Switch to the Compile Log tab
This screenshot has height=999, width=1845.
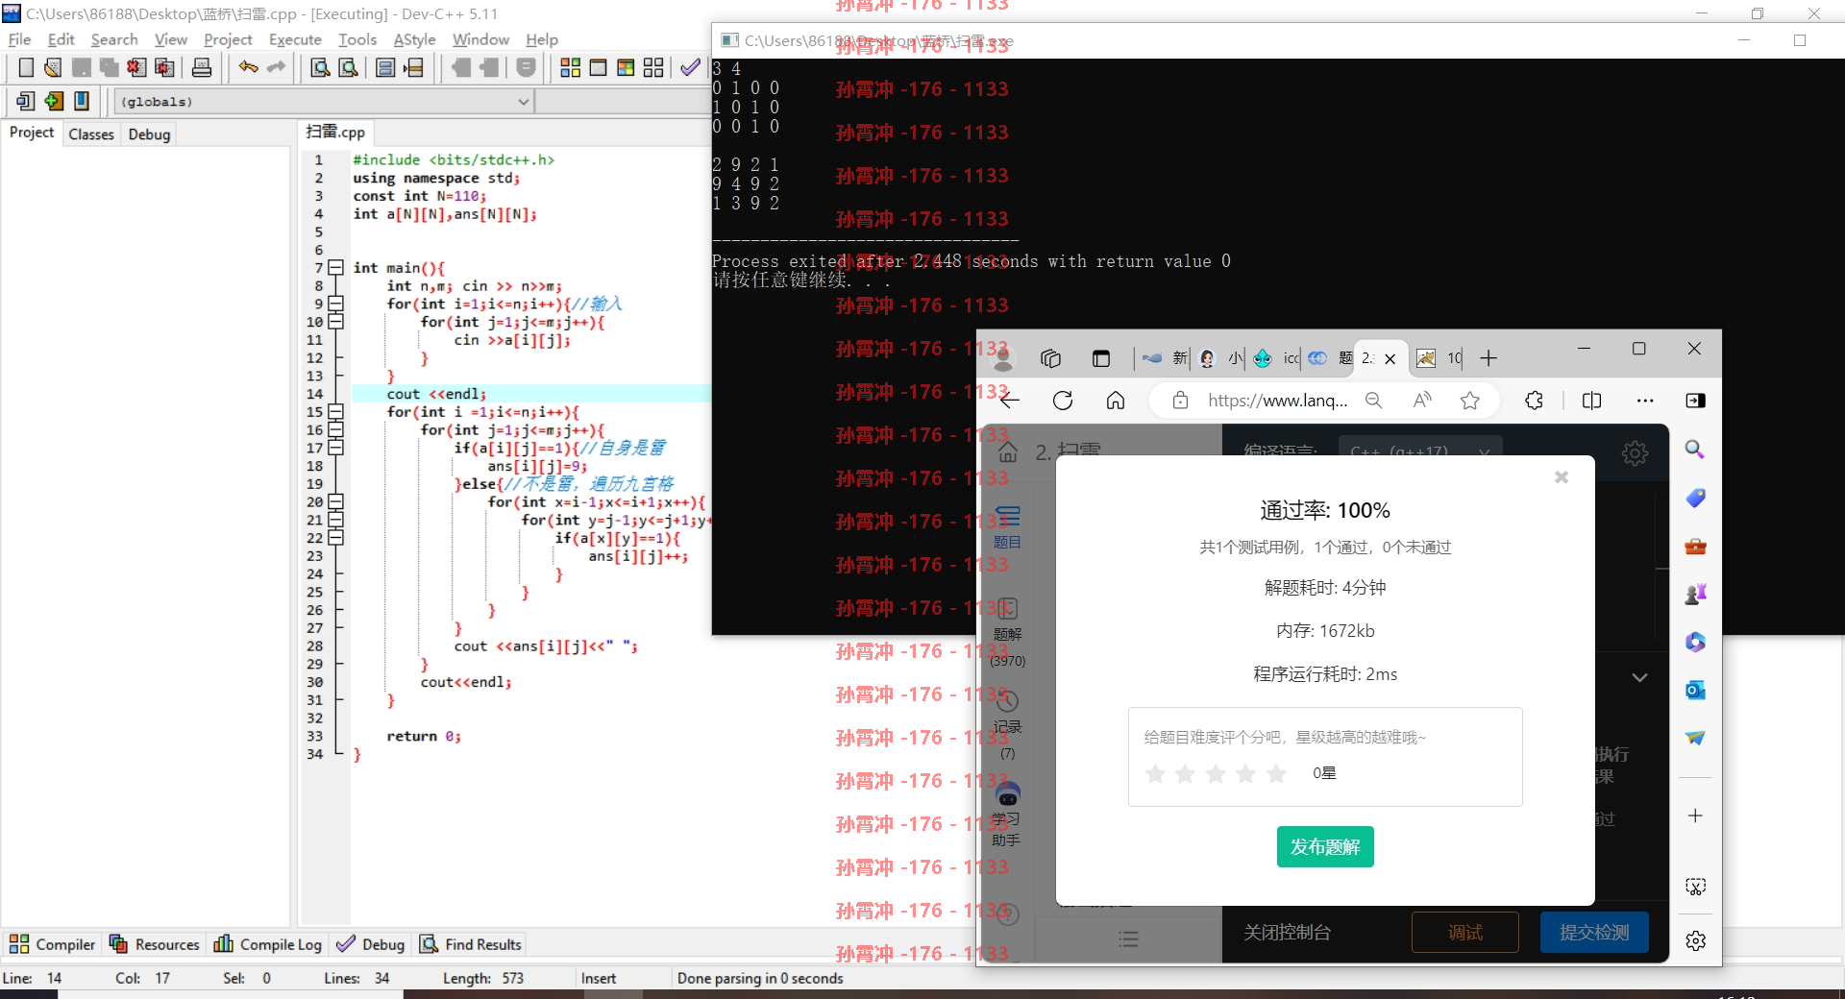268,944
